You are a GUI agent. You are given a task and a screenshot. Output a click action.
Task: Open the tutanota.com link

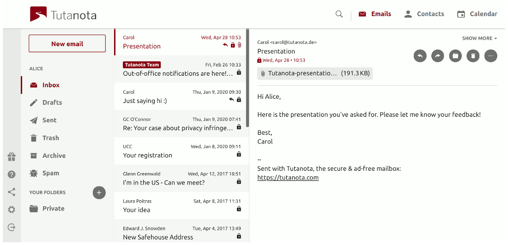click(x=288, y=178)
